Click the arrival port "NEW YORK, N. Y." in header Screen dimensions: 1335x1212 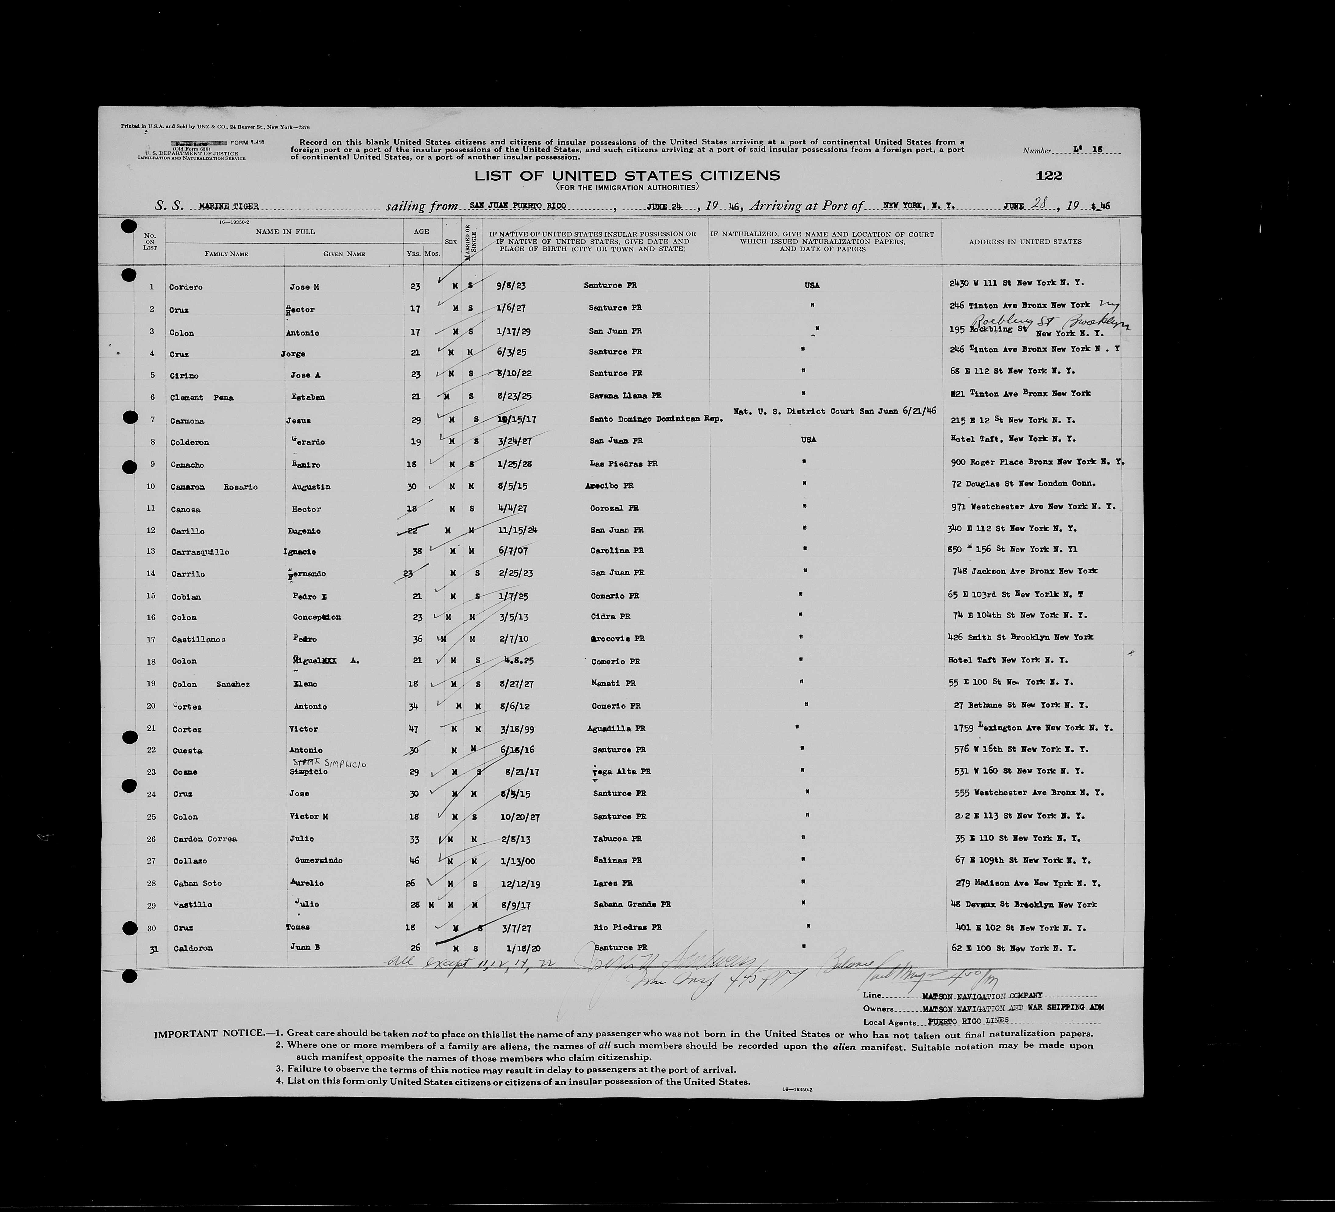919,205
